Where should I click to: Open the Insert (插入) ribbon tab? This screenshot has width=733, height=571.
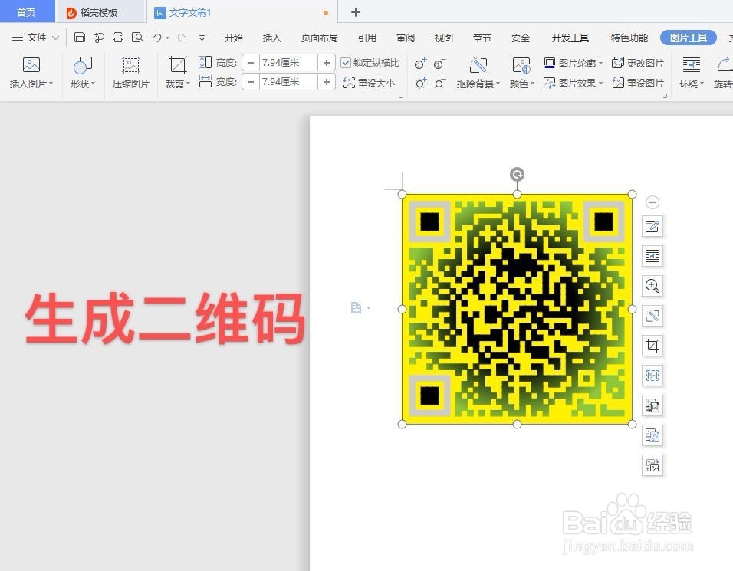point(271,38)
